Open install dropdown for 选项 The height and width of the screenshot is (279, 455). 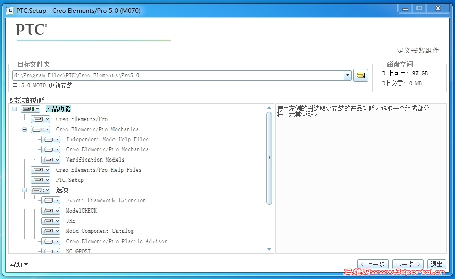[x=41, y=190]
